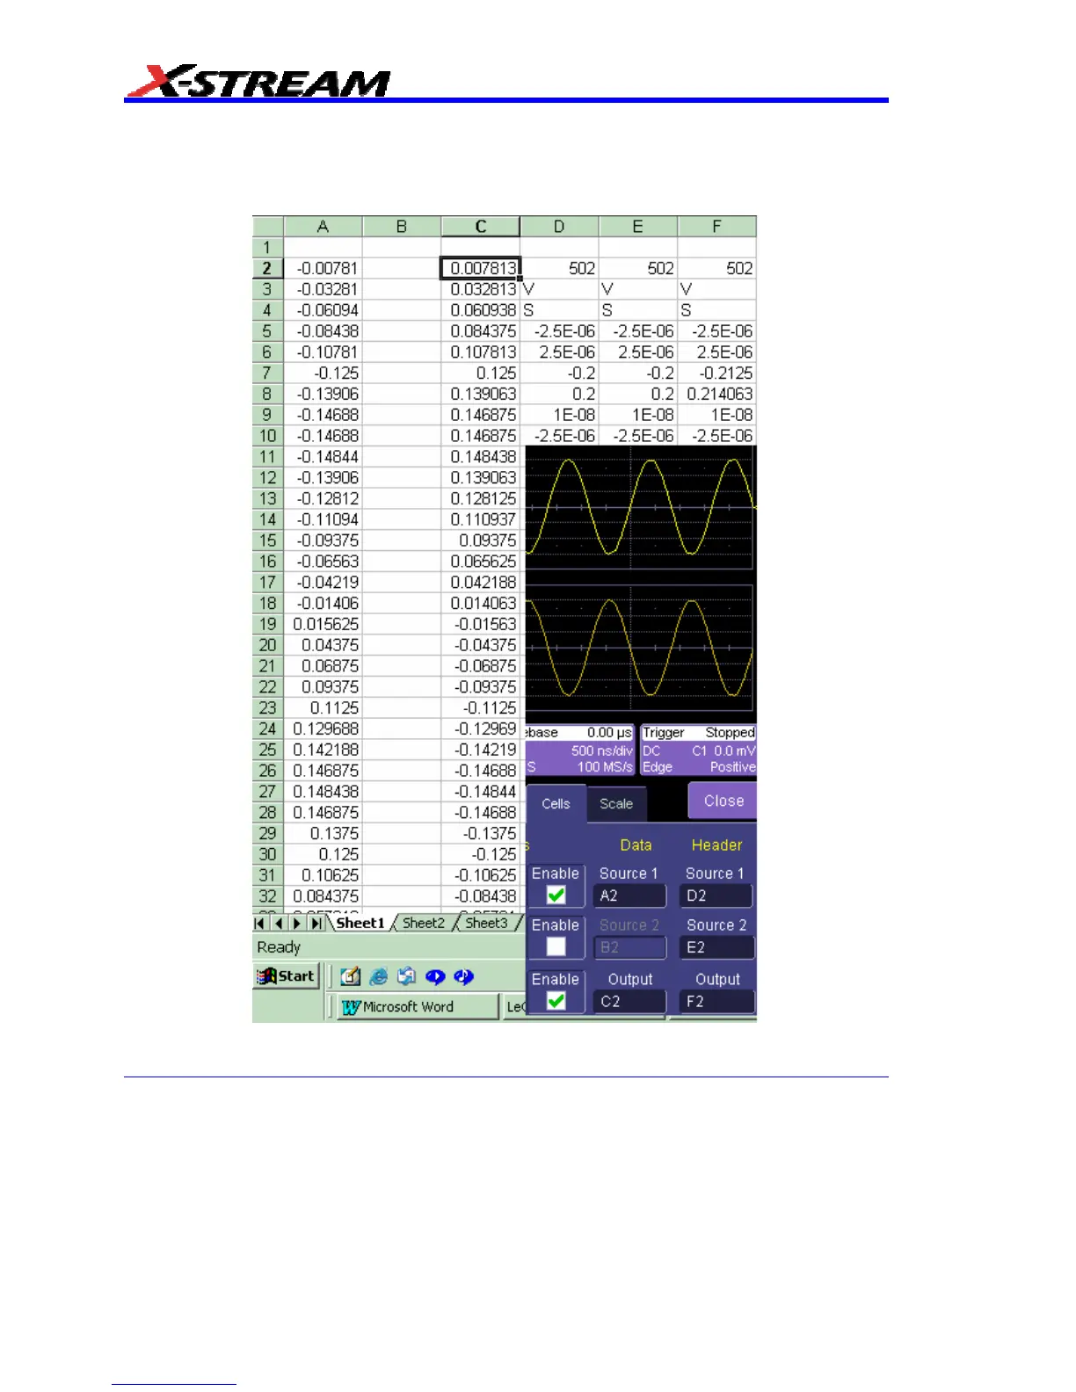Viewport: 1076px width, 1392px height.
Task: Select cell A19 containing 0.015625
Action: pos(323,624)
